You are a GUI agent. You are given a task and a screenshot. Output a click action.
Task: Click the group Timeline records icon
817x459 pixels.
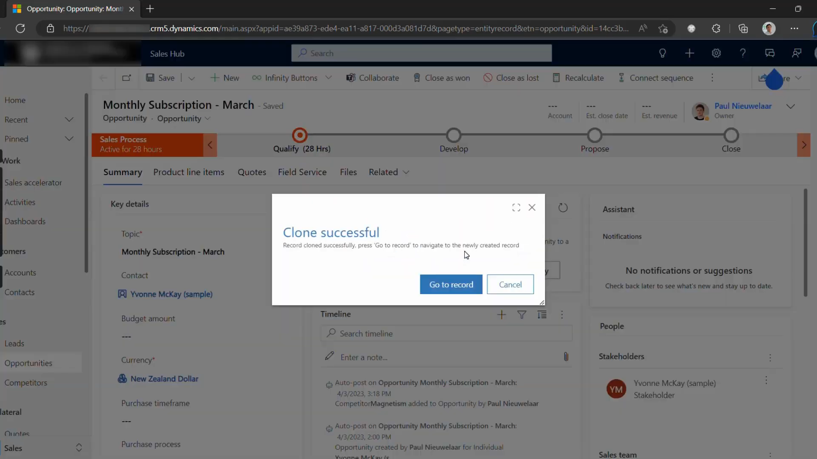pyautogui.click(x=542, y=314)
